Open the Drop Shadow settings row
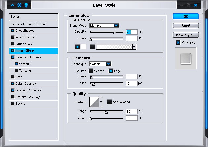The image size is (208, 147). [x=33, y=31]
